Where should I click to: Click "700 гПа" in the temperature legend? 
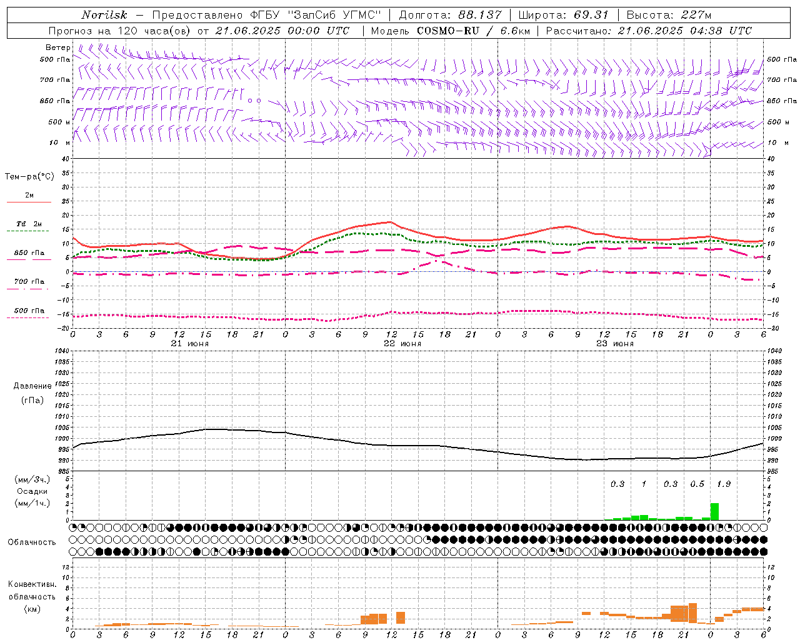pyautogui.click(x=29, y=282)
